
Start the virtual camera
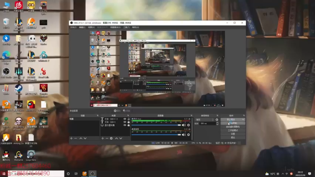(x=233, y=127)
